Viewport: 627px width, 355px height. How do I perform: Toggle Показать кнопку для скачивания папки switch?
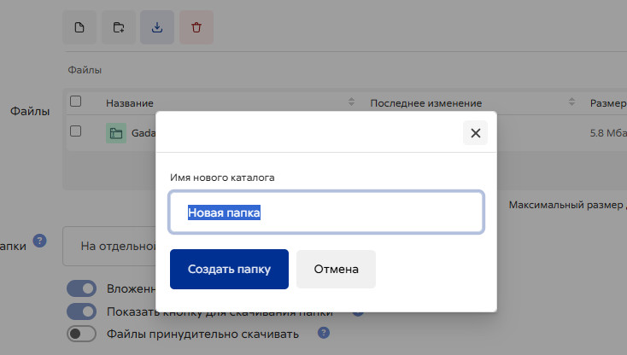(x=81, y=311)
